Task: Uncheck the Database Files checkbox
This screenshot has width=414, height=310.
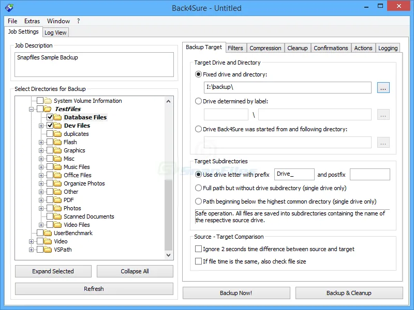Action: tap(50, 117)
